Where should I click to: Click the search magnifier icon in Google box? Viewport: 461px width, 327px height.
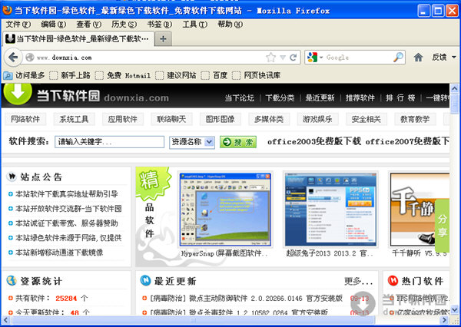398,58
